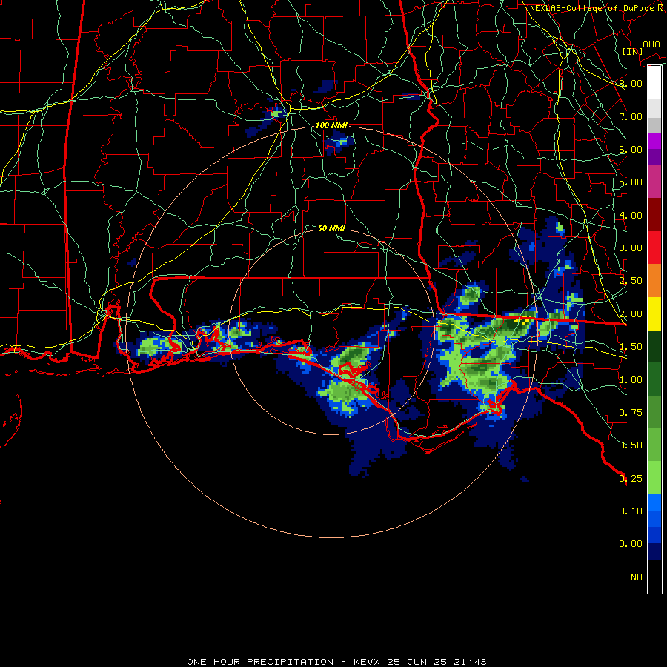Click the 1.50 legend value
The height and width of the screenshot is (667, 667).
[x=631, y=347]
